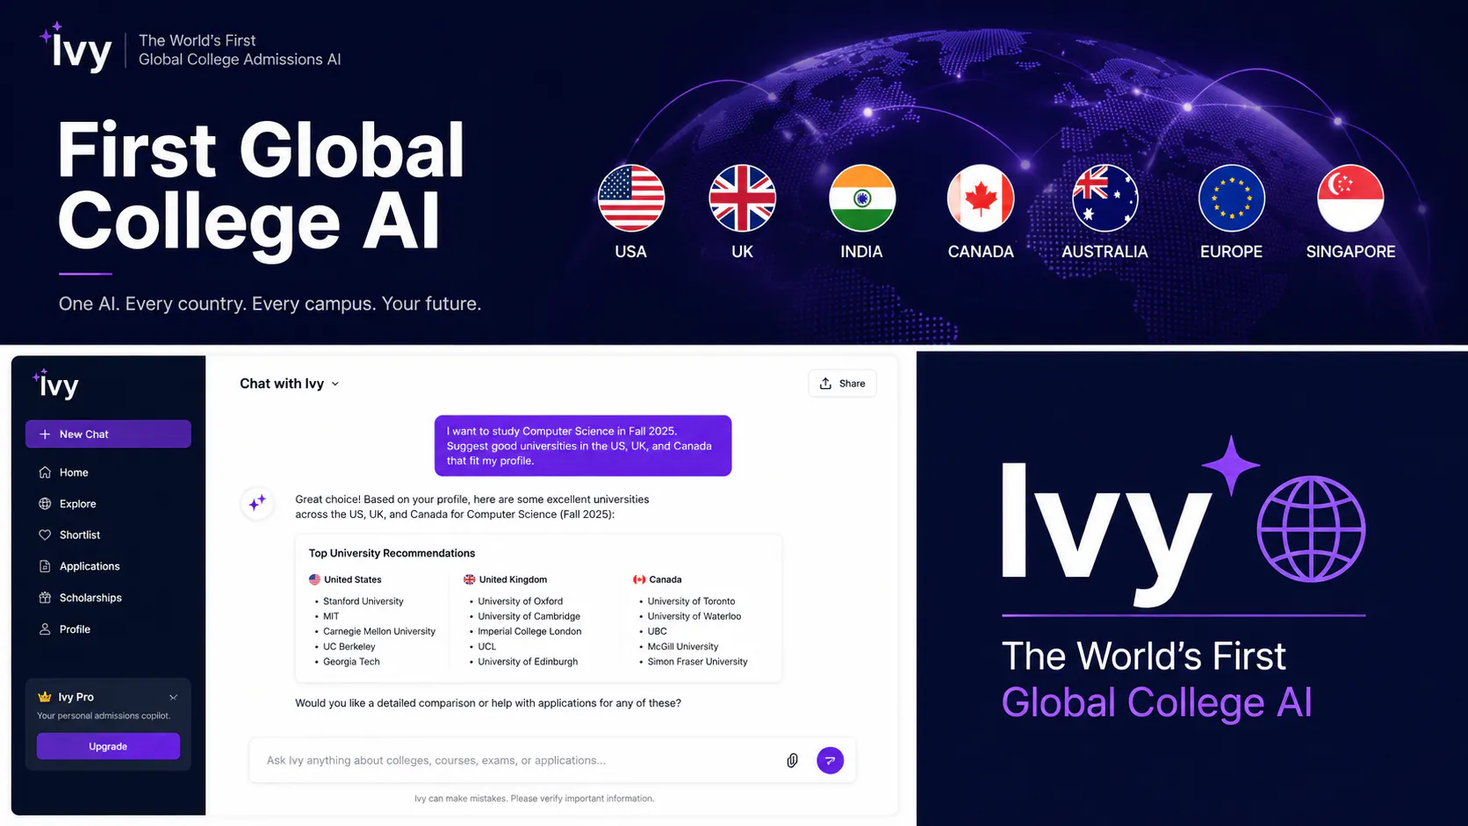The image size is (1468, 826).
Task: Click the 'Global College Admissions AI' header tagline
Action: [x=240, y=60]
